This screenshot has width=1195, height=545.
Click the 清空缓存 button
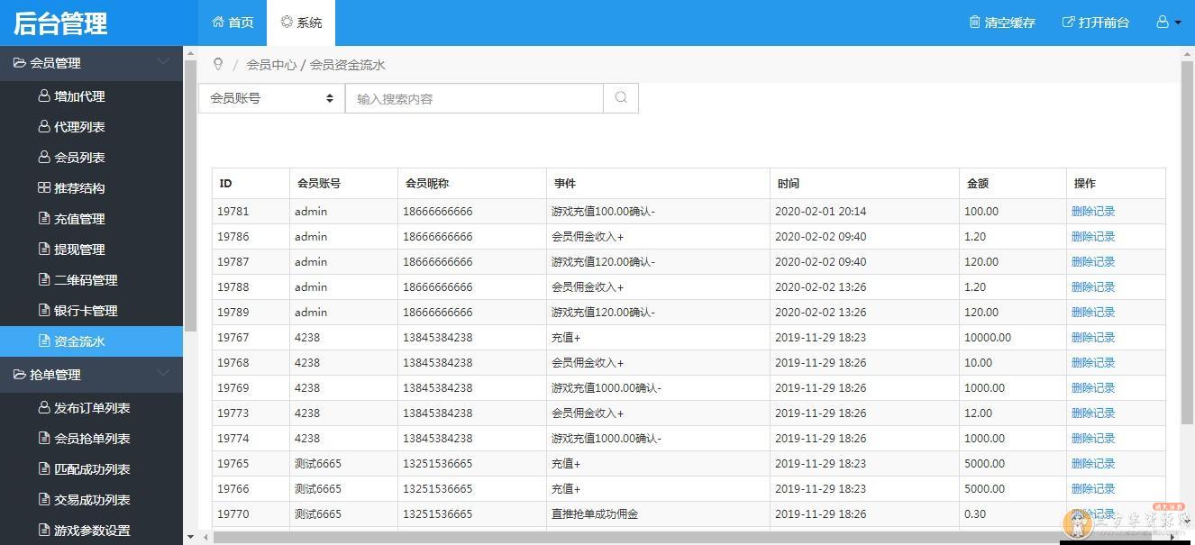(1002, 23)
